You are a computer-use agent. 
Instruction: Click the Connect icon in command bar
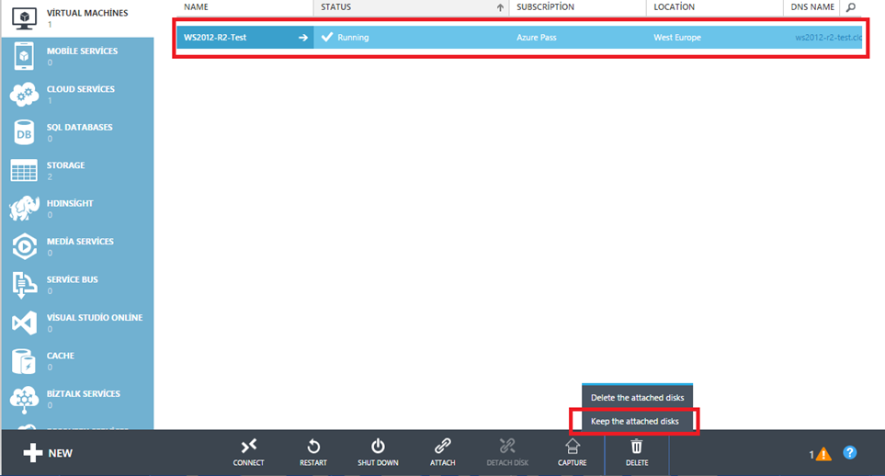pyautogui.click(x=248, y=447)
